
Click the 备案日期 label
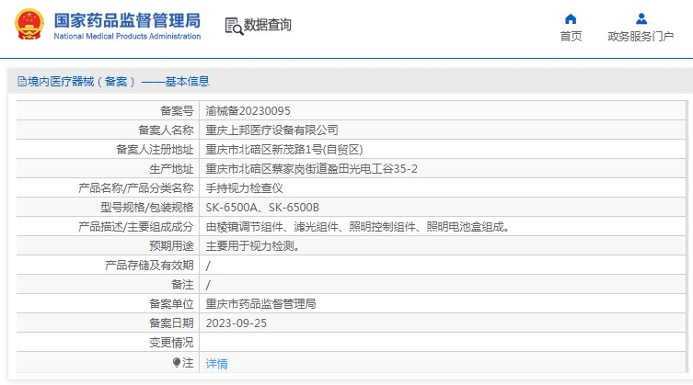(171, 323)
